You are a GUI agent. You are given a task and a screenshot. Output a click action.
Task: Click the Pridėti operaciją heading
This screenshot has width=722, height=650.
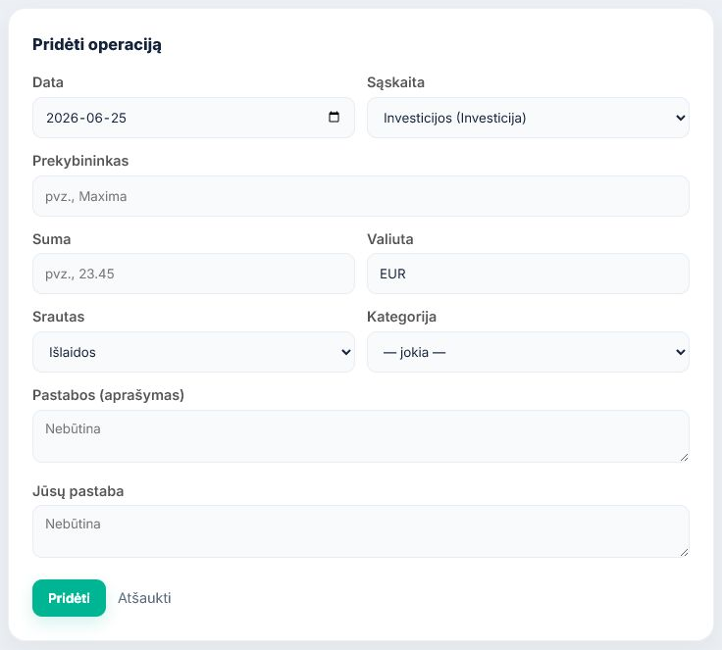tap(97, 45)
